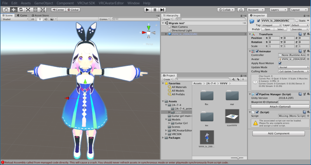Open the Gizmos dropdown
The image size is (311, 165).
(x=105, y=19)
